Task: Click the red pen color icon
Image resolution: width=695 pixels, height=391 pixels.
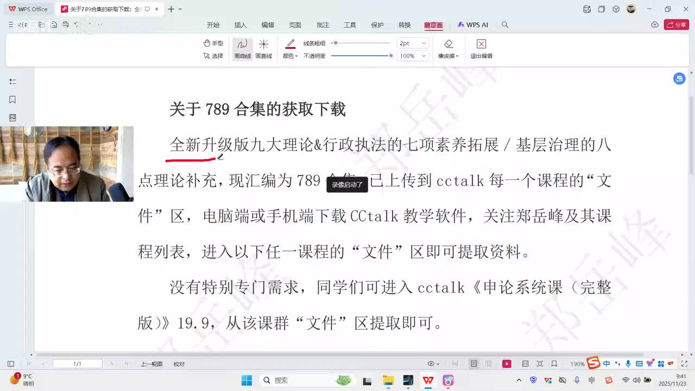Action: coord(290,44)
